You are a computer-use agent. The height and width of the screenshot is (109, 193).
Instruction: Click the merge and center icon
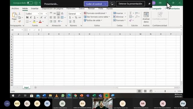62,18
